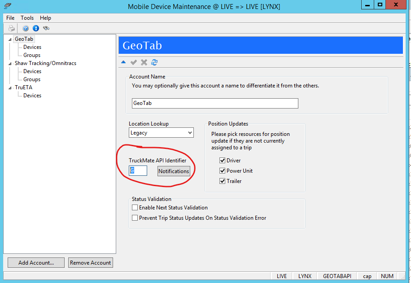The image size is (411, 283).
Task: Click the printer icon in toolbar
Action: click(12, 28)
